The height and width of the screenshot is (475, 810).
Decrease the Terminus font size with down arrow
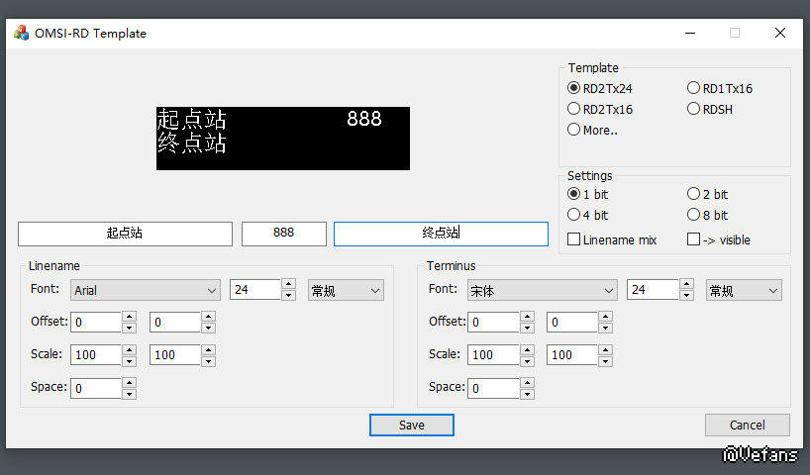pos(686,295)
